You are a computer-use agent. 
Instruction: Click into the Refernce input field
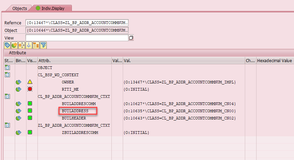point(77,23)
